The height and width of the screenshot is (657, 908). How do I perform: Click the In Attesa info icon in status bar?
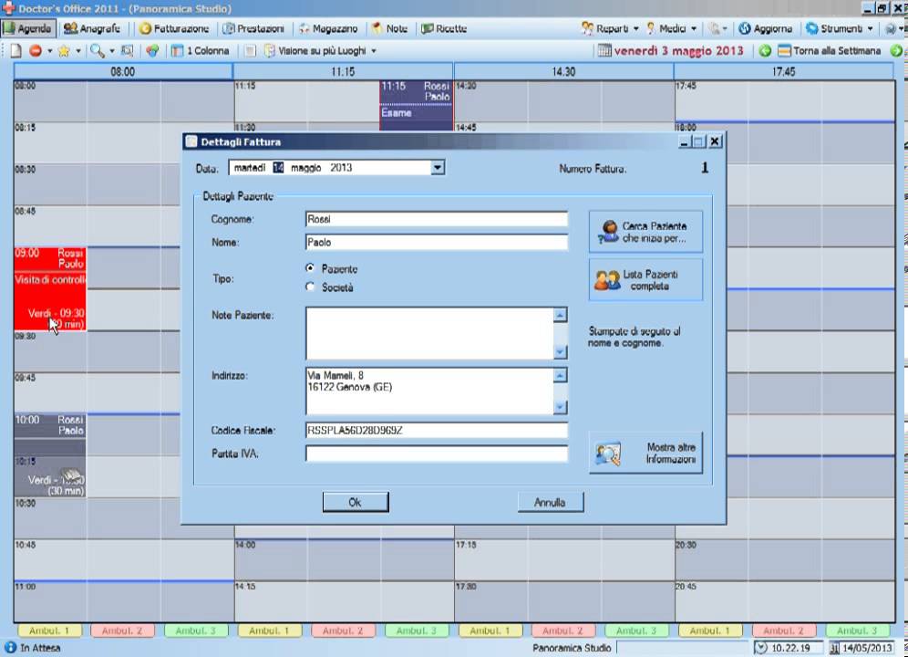pyautogui.click(x=10, y=647)
